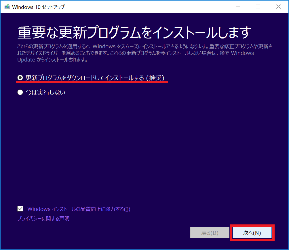Screen dimensions: 289x250
Task: Click the 今は実行しない option label
Action: pyautogui.click(x=45, y=93)
